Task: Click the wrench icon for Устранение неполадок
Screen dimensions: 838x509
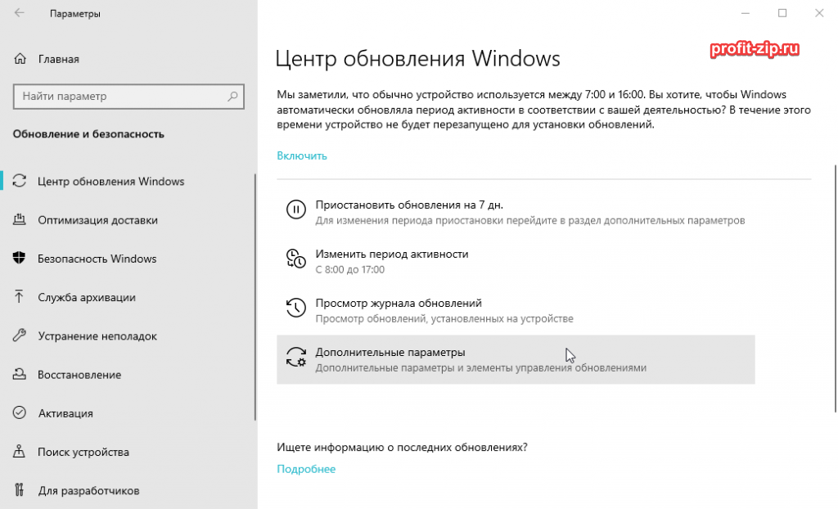Action: coord(20,336)
